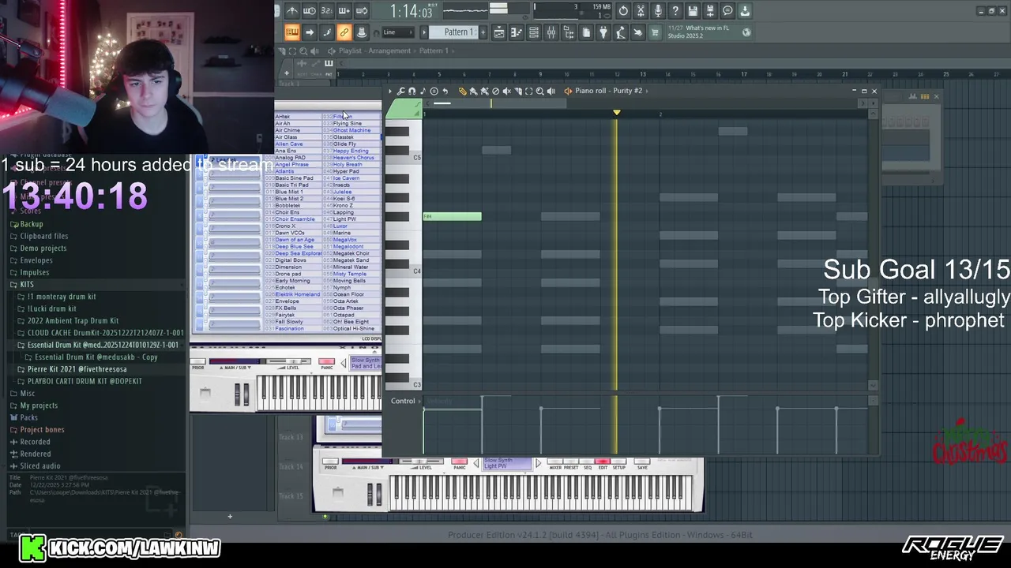
Task: Click PRIOR on lower Purity window
Action: point(330,461)
